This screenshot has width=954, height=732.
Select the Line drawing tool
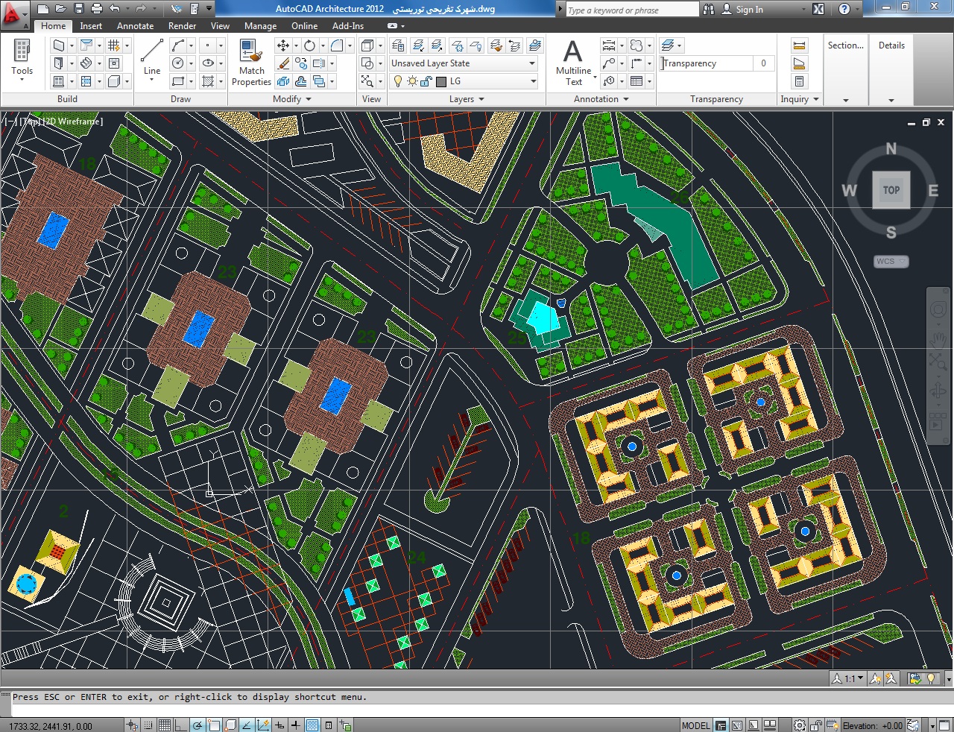(x=151, y=58)
